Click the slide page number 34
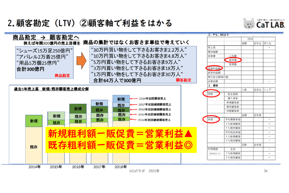Screen dimensions: 289x193 click(265, 171)
